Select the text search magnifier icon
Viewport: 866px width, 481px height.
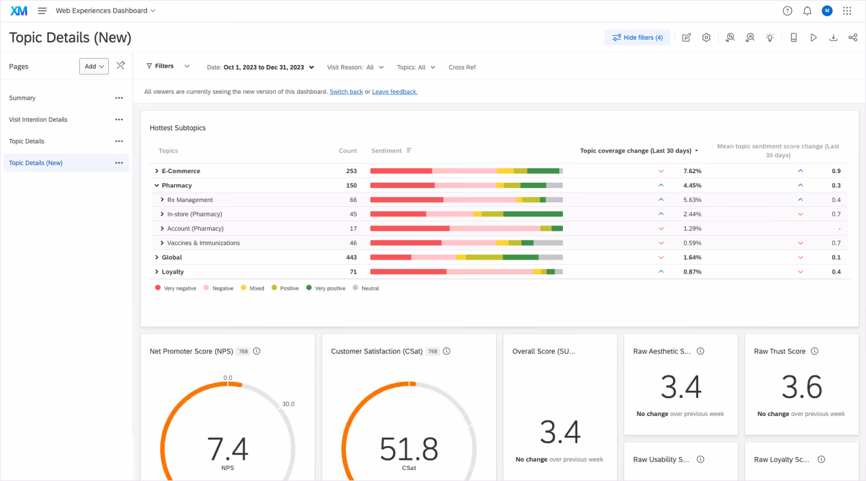point(730,37)
